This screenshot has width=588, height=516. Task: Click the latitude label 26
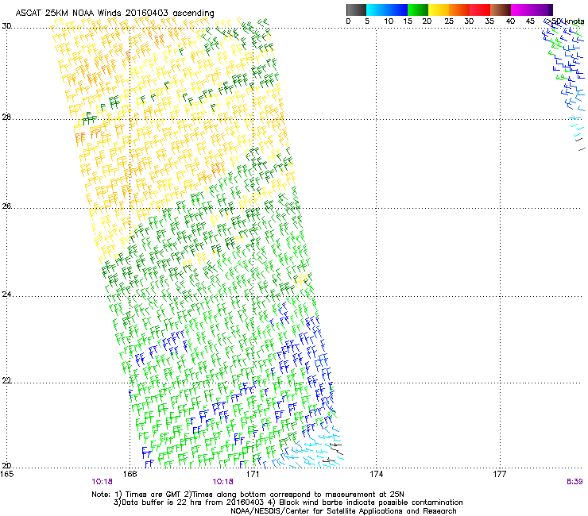pos(6,206)
